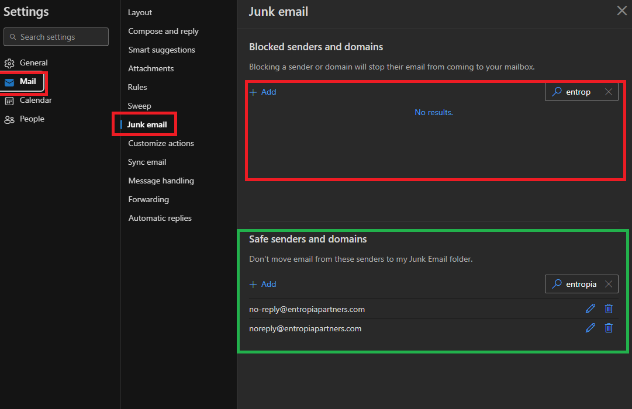Click the 'entrop' blocked senders search field
Image resolution: width=632 pixels, height=409 pixels.
(582, 92)
